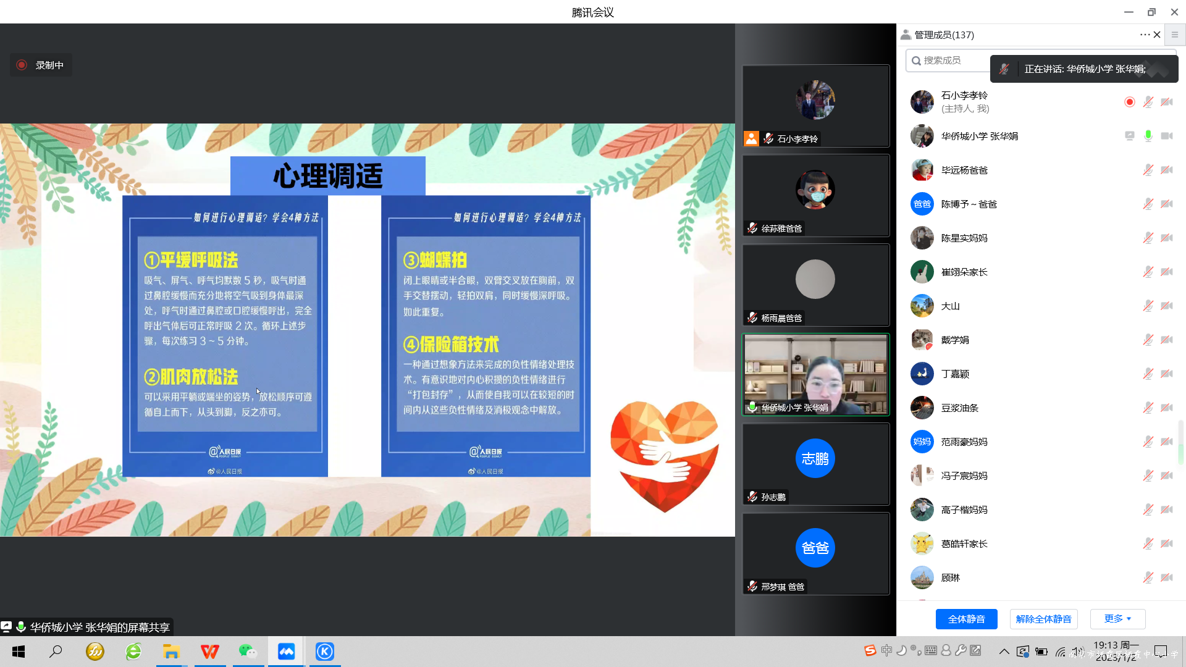Click camera-off icon for 顾琳
The height and width of the screenshot is (667, 1186).
(1167, 577)
